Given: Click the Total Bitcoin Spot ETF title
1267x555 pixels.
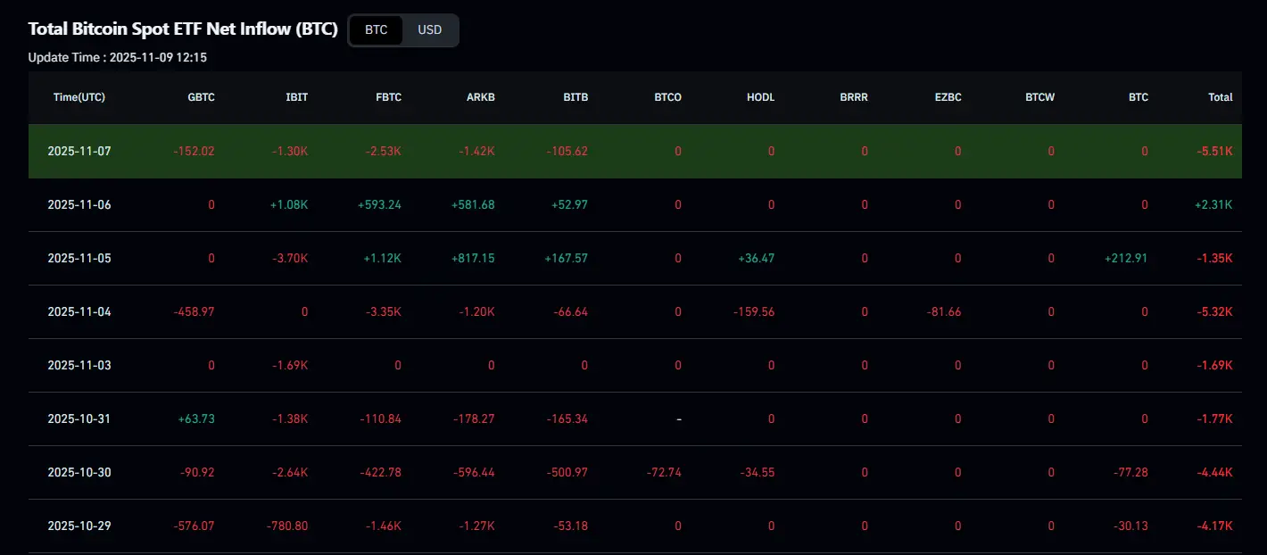Looking at the screenshot, I should pyautogui.click(x=183, y=29).
